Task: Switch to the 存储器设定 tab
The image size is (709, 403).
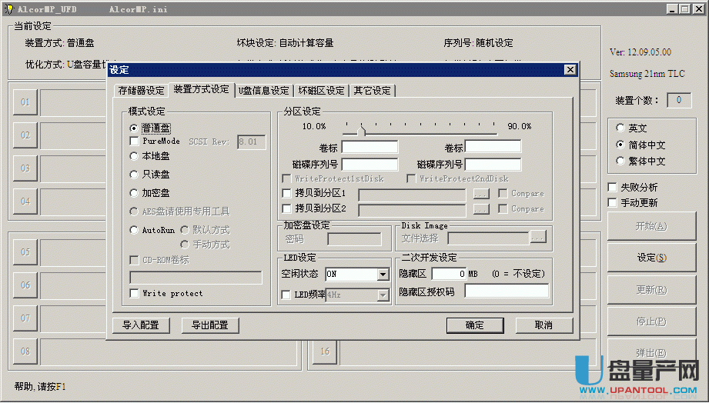Action: point(141,91)
